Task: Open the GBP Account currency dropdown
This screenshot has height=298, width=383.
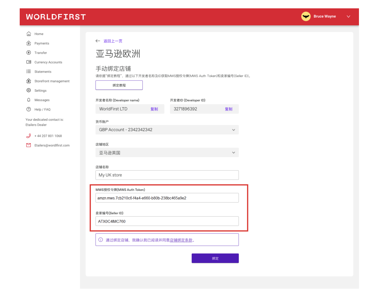Action: 167,130
